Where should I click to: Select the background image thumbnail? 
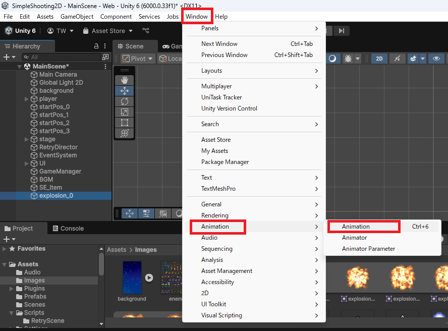pyautogui.click(x=132, y=278)
